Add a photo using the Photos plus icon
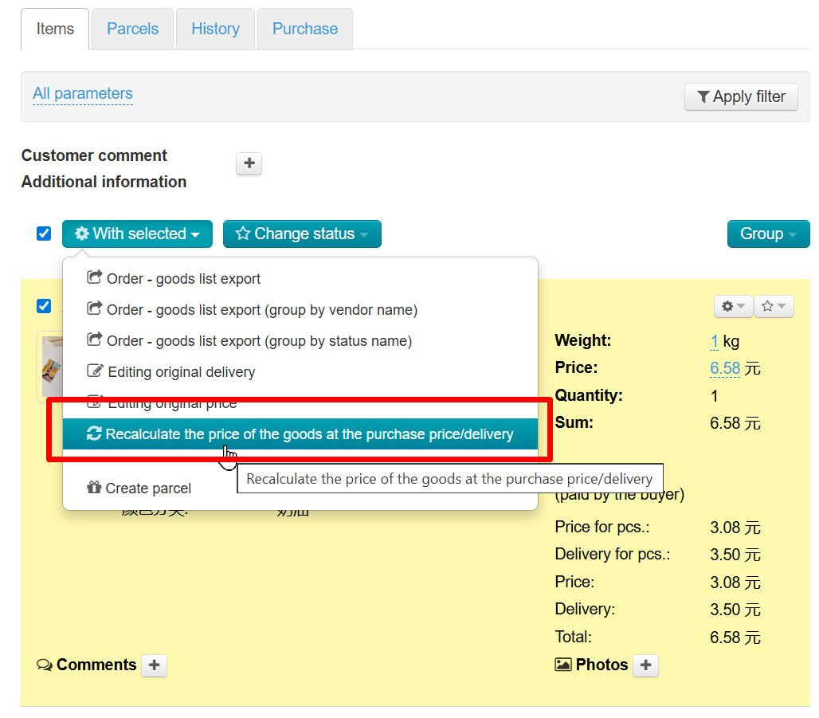Viewport: 819px width, 718px height. pyautogui.click(x=645, y=665)
